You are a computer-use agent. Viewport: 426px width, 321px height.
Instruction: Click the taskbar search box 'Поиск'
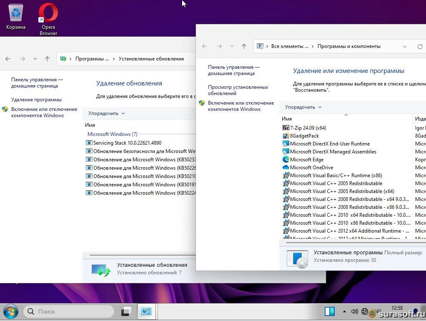pyautogui.click(x=69, y=311)
